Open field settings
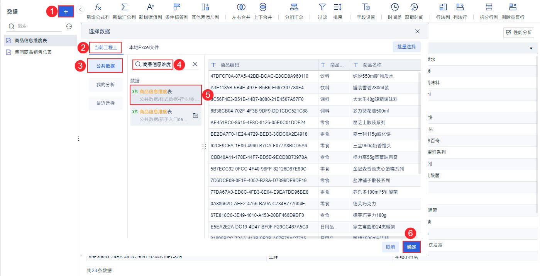Image resolution: width=540 pixels, height=276 pixels. click(366, 12)
